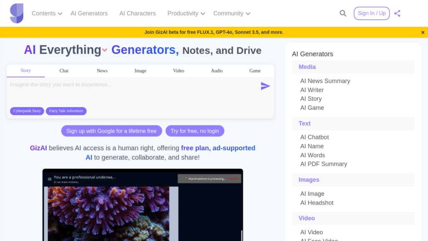
Task: Click Try for free, no login
Action: (195, 131)
